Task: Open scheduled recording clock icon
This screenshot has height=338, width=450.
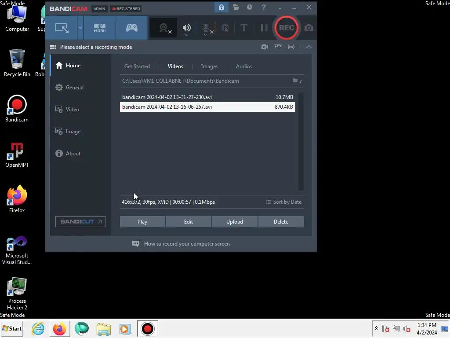Action: [250, 7]
